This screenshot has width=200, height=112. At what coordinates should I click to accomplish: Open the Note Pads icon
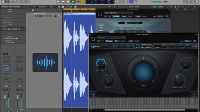189,2
